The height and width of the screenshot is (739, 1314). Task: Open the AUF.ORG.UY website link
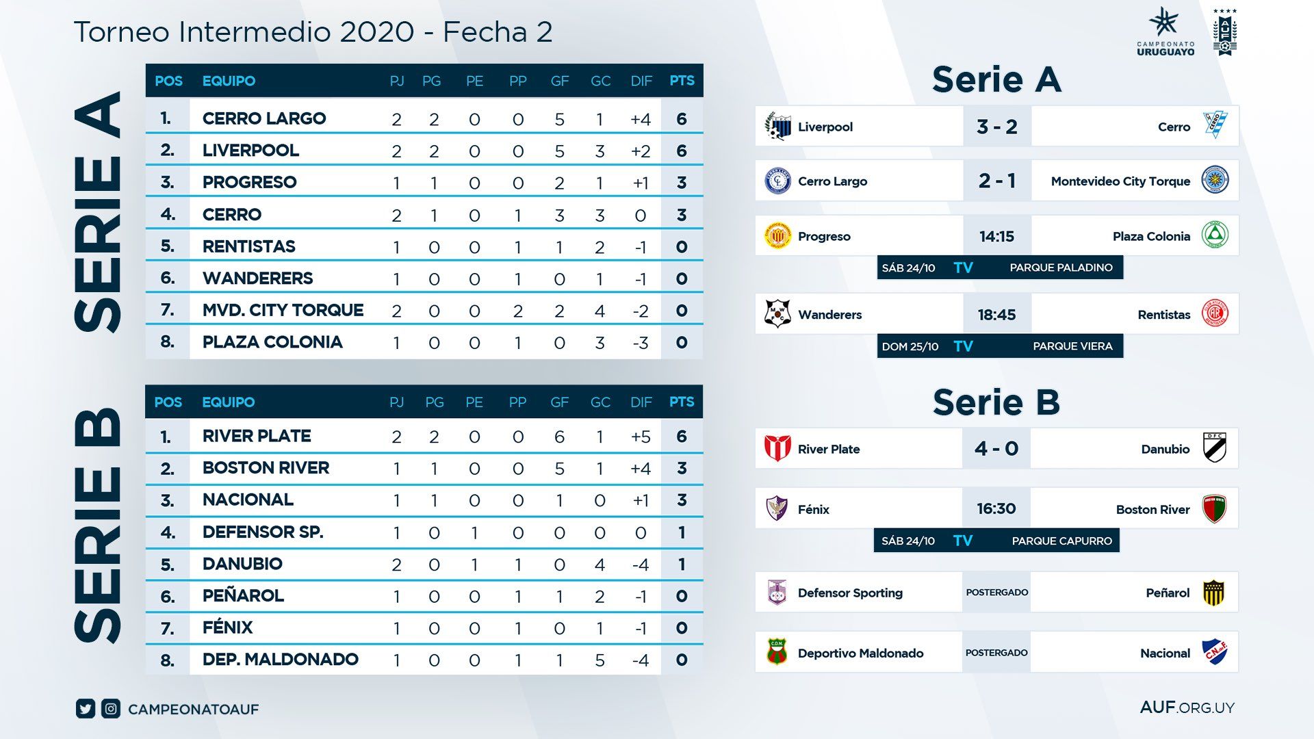[1187, 708]
